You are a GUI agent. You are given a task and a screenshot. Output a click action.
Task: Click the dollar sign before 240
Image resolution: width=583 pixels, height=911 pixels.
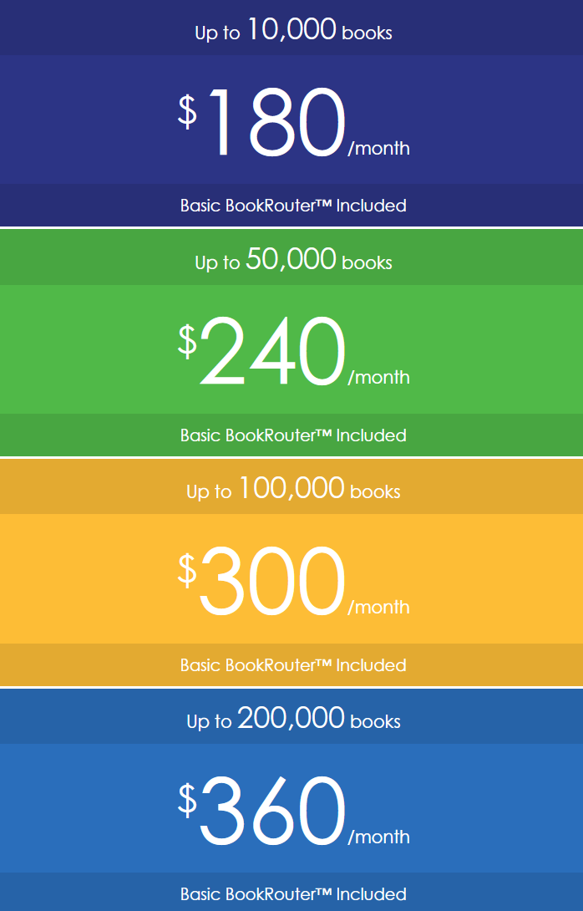[x=187, y=340]
